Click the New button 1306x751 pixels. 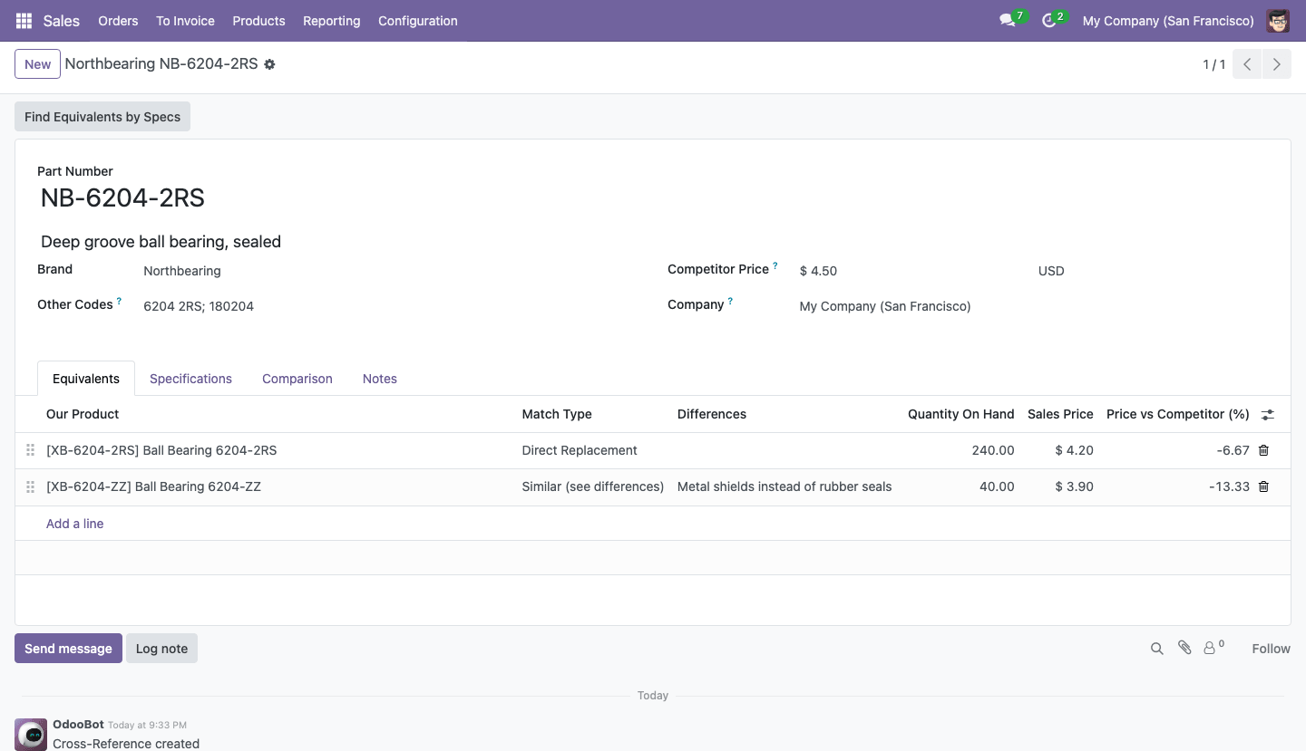coord(38,64)
